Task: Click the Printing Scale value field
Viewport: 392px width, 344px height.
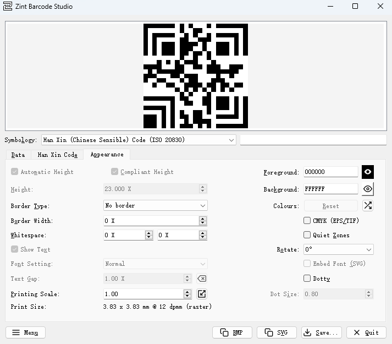Action: (143, 294)
